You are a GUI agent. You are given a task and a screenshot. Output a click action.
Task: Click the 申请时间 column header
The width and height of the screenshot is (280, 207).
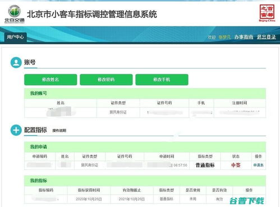[167, 156]
